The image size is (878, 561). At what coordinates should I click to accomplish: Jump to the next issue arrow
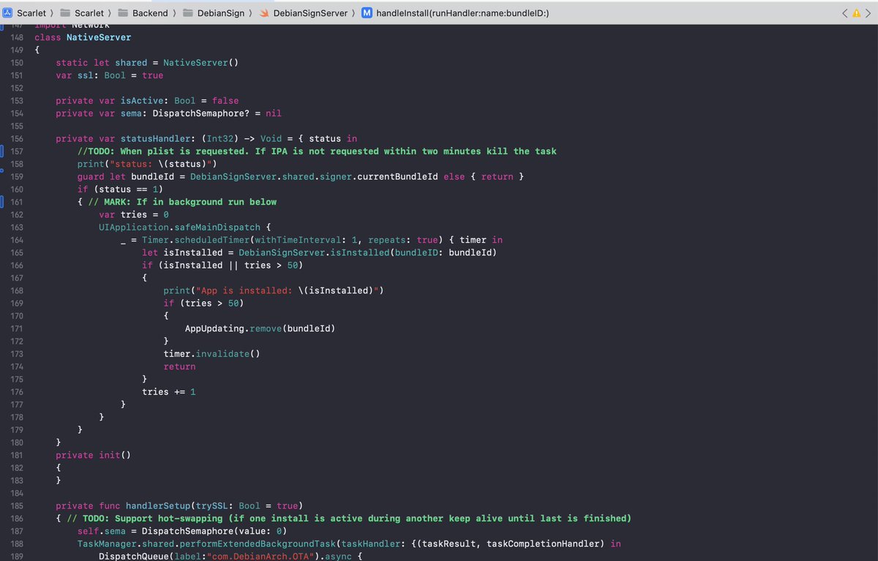[868, 13]
